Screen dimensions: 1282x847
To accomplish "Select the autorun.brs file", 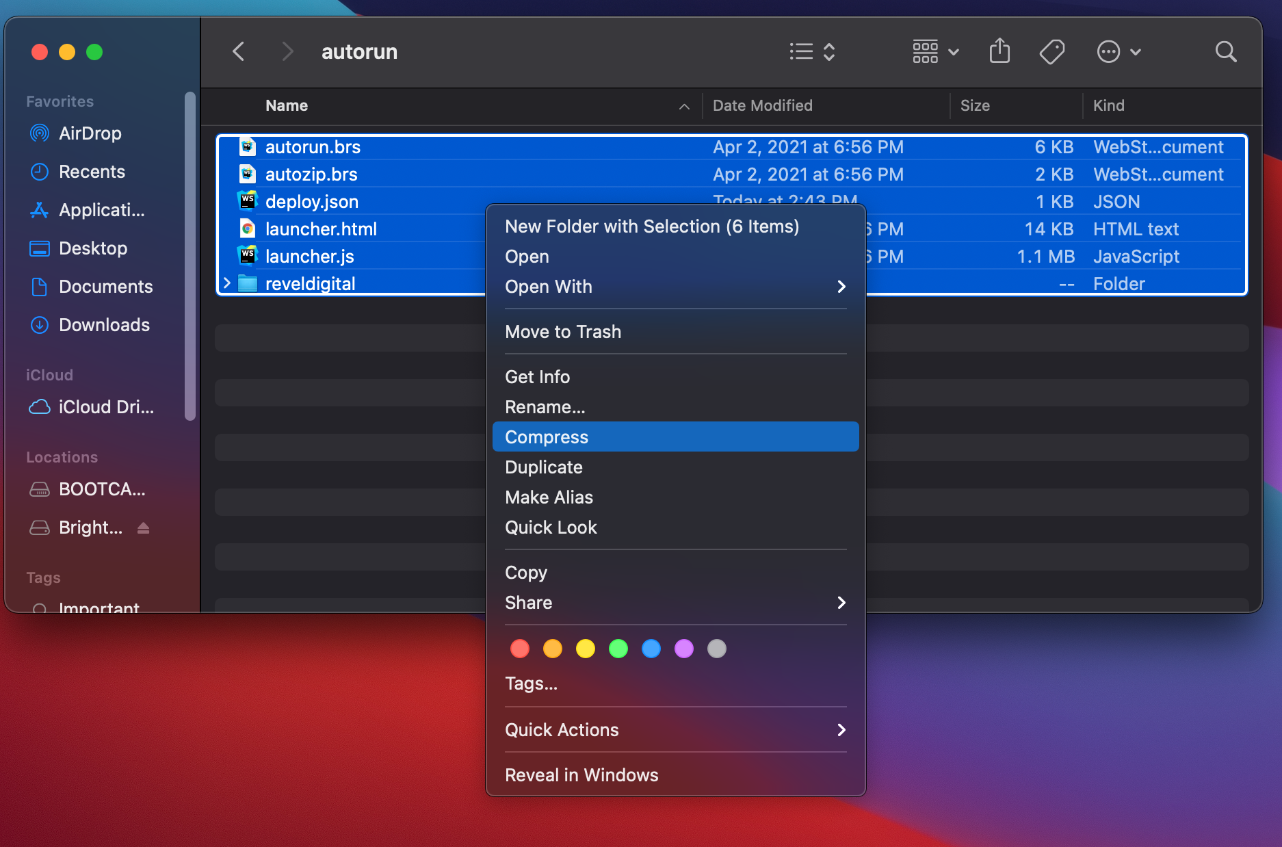I will pyautogui.click(x=313, y=147).
